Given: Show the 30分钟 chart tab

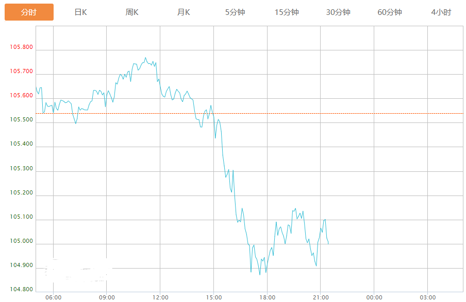Looking at the screenshot, I should coord(338,12).
